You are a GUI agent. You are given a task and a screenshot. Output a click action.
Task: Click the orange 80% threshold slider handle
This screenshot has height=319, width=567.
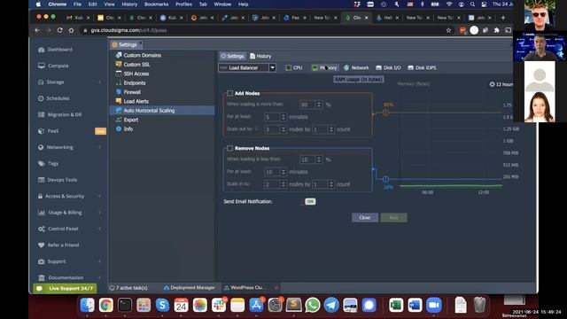click(x=386, y=113)
